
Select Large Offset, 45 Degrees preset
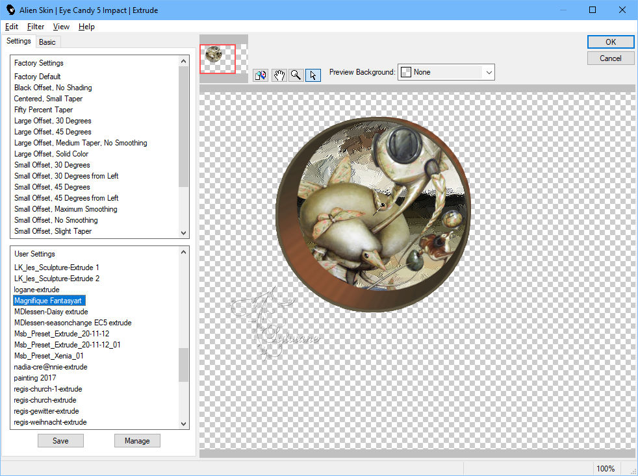click(x=53, y=132)
